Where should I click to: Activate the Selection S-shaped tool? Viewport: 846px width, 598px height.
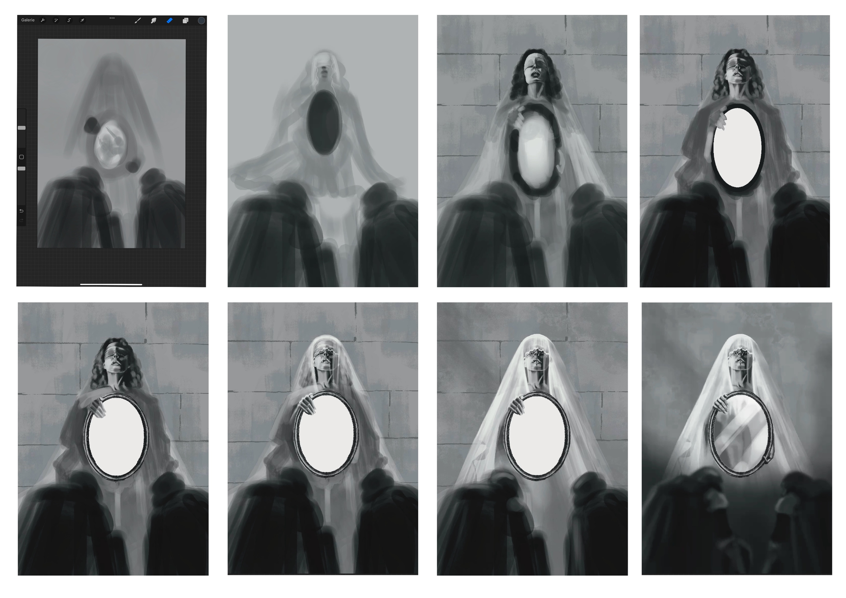(x=69, y=20)
